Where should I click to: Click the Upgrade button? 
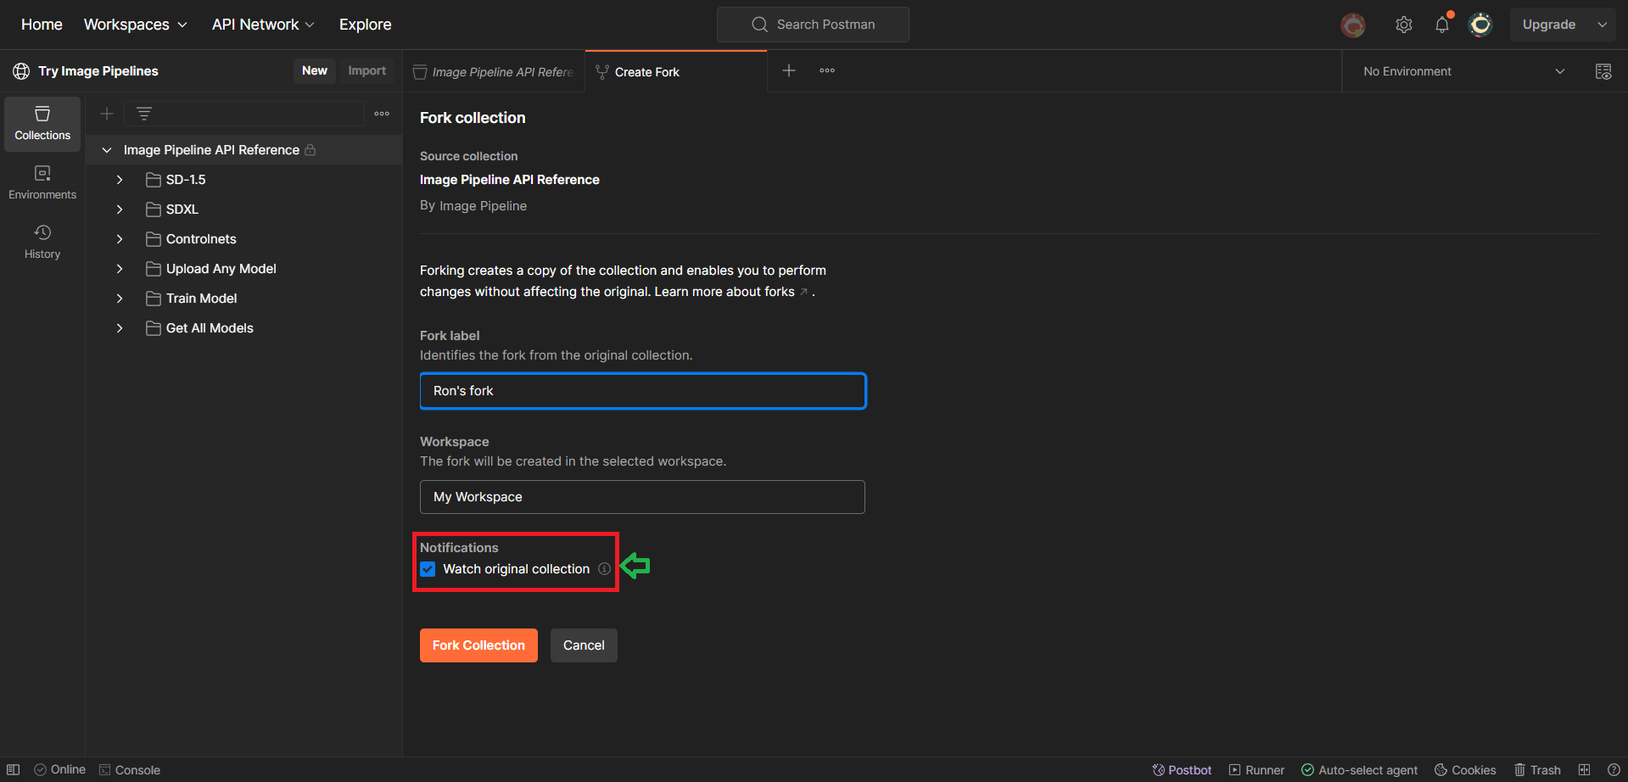[x=1549, y=25]
